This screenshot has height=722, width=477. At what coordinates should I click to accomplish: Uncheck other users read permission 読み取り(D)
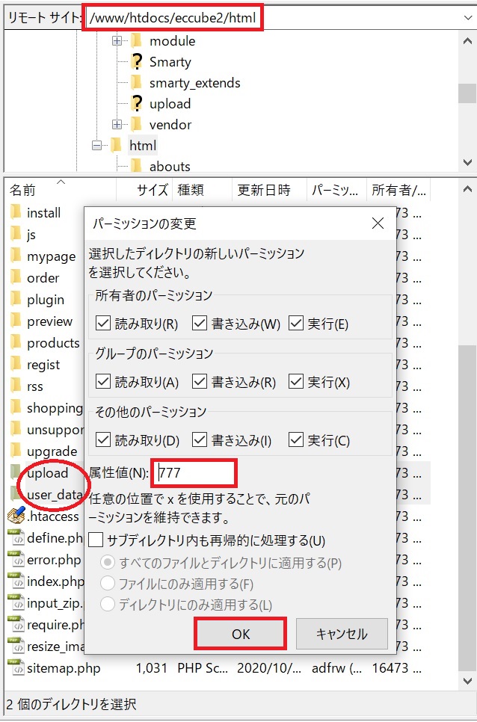coord(103,440)
